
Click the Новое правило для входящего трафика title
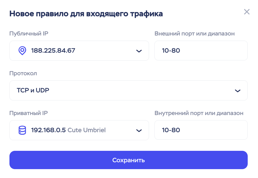coord(86,14)
